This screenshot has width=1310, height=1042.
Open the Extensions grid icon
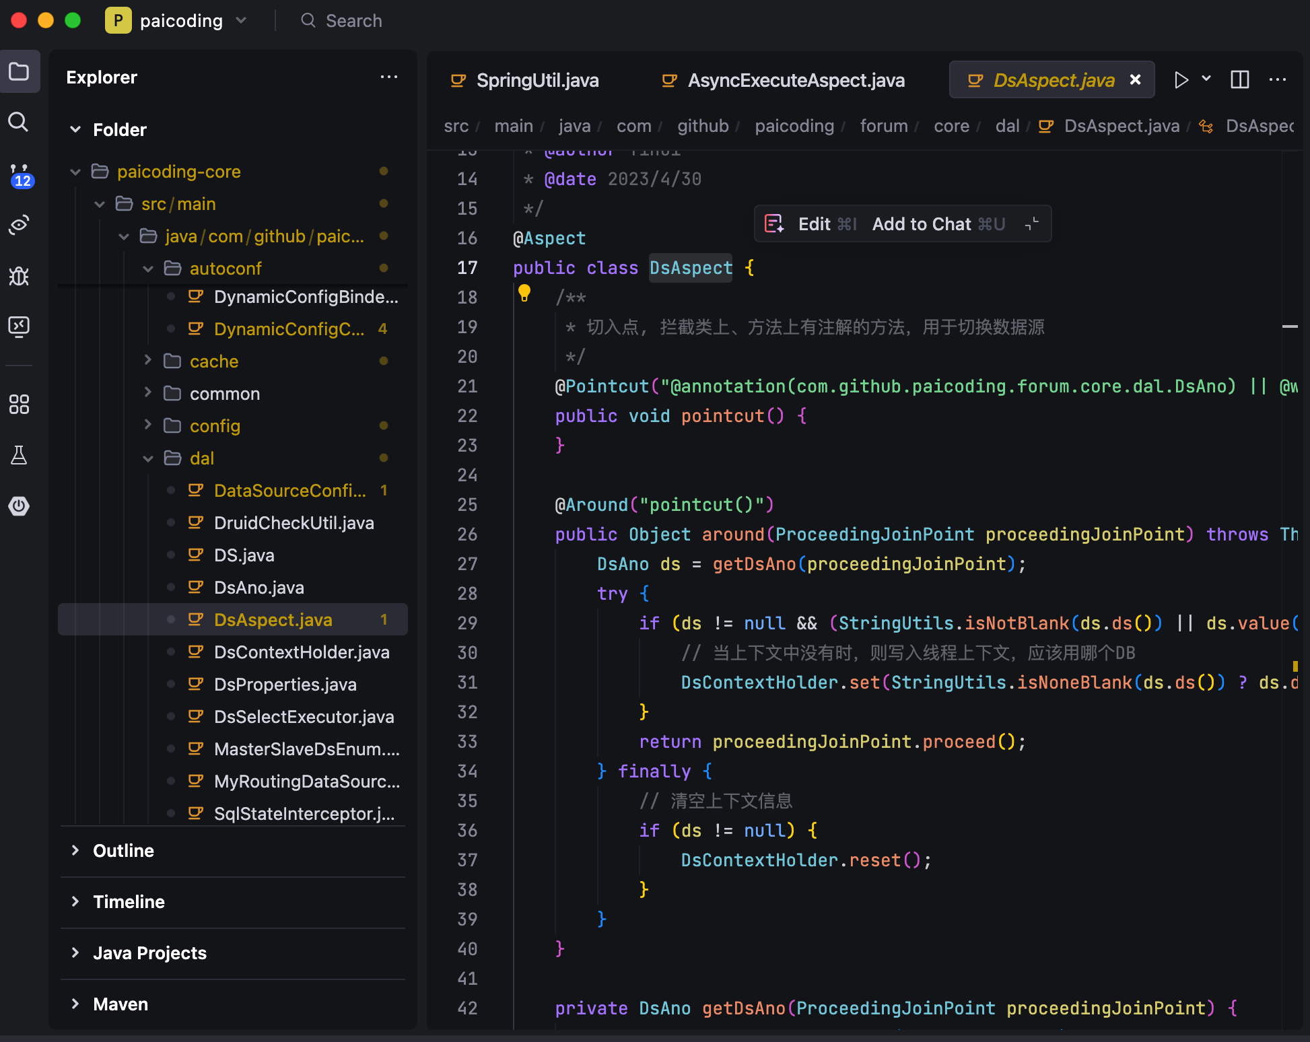coord(19,404)
